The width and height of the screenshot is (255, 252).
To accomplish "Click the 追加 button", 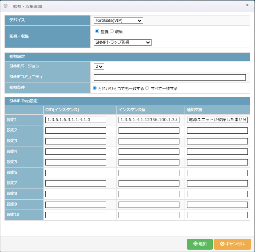I will coord(199,244).
